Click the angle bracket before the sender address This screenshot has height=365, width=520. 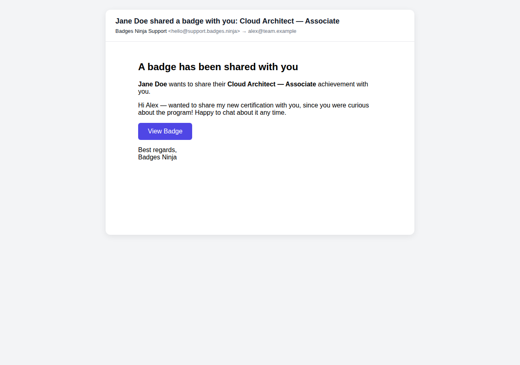pyautogui.click(x=169, y=31)
